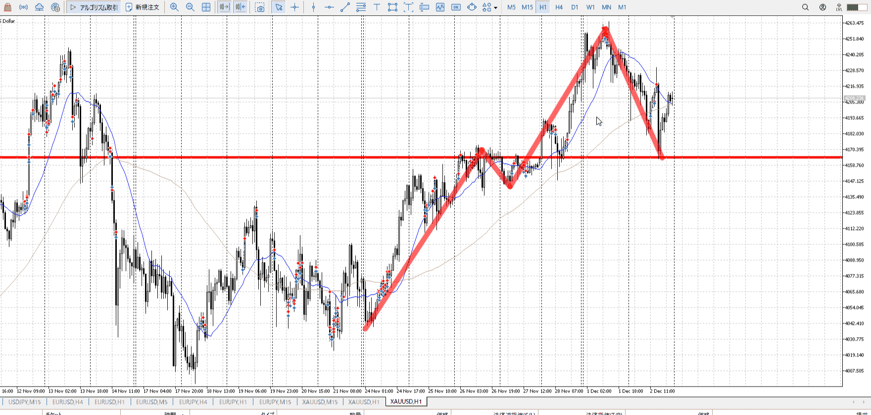The width and height of the screenshot is (871, 415).
Task: Open the XAUUSD,M15 chart tab
Action: point(320,402)
